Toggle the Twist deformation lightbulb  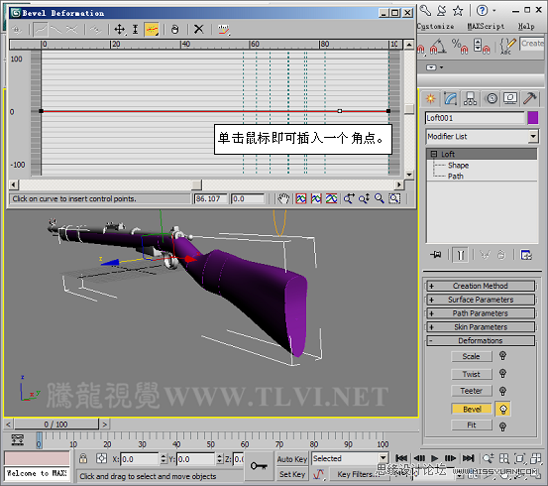(x=503, y=374)
